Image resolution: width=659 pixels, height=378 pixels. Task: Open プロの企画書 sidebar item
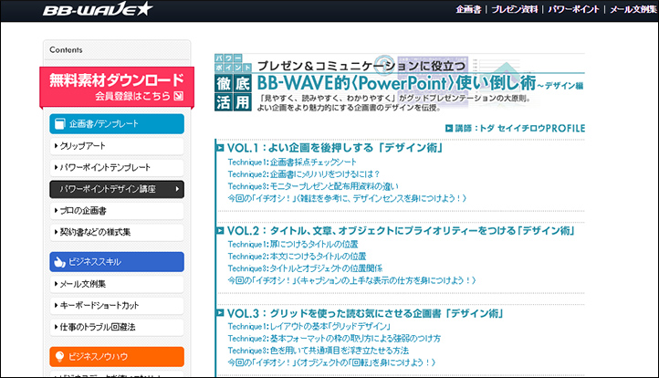coord(117,211)
